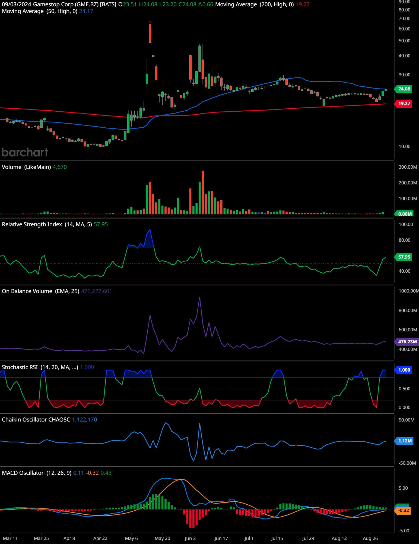Open the Volume (LikeMain) indicator label
The height and width of the screenshot is (544, 419).
coord(26,167)
